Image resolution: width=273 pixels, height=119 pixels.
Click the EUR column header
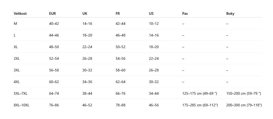(53, 13)
